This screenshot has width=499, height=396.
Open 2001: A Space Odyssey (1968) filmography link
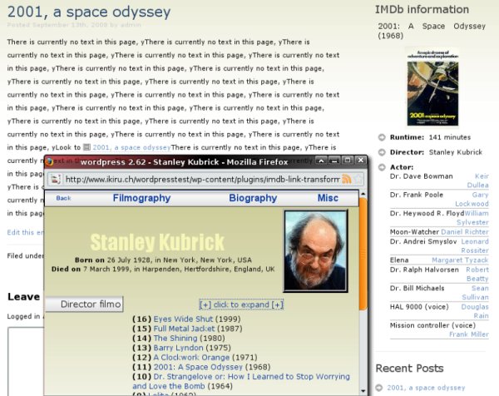(x=198, y=367)
